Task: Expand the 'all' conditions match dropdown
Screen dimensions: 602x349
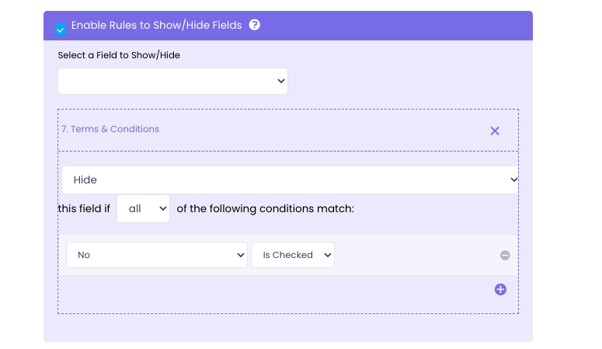Action: (x=143, y=208)
